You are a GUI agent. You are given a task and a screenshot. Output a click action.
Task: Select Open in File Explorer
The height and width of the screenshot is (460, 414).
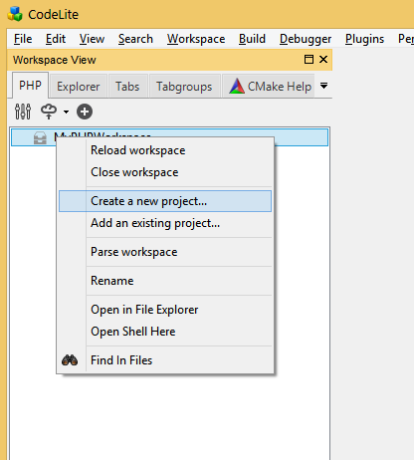coord(165,310)
